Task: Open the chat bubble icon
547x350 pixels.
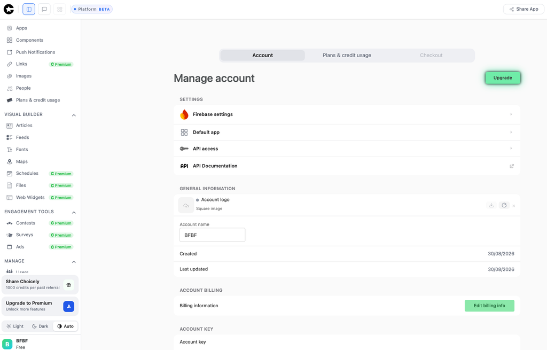Action: coord(44,9)
